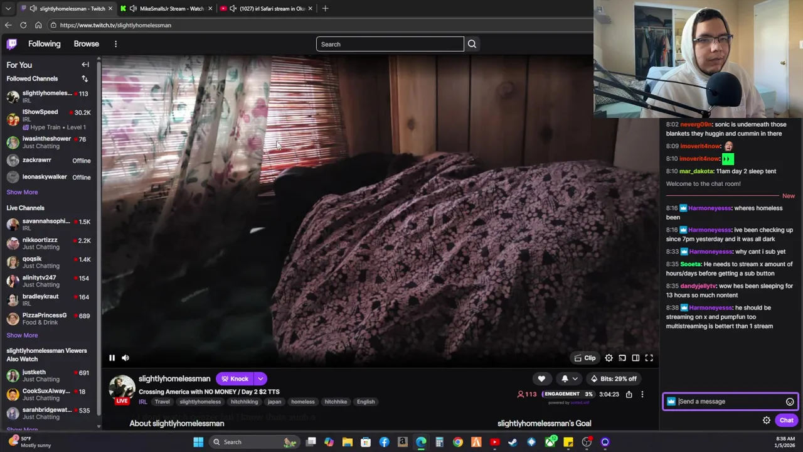The height and width of the screenshot is (452, 803).
Task: Collapse the For You sidebar
Action: [85, 65]
